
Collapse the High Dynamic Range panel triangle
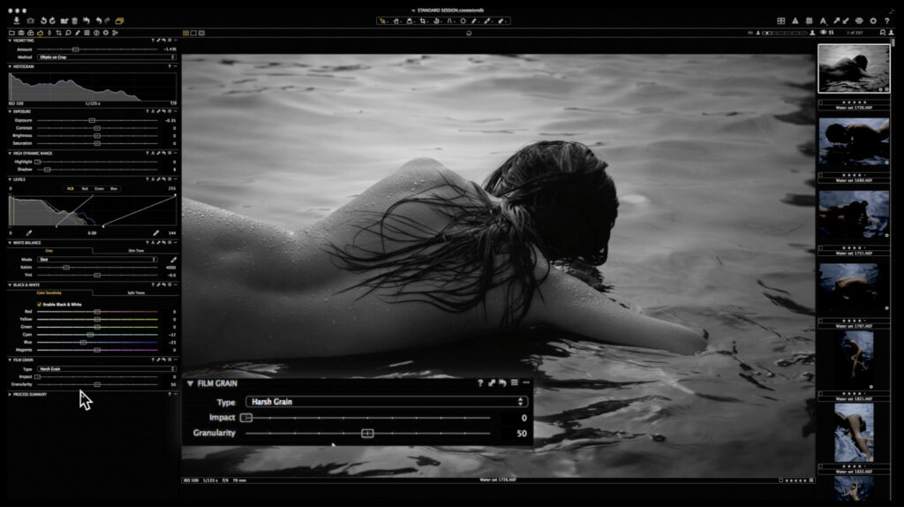click(10, 154)
